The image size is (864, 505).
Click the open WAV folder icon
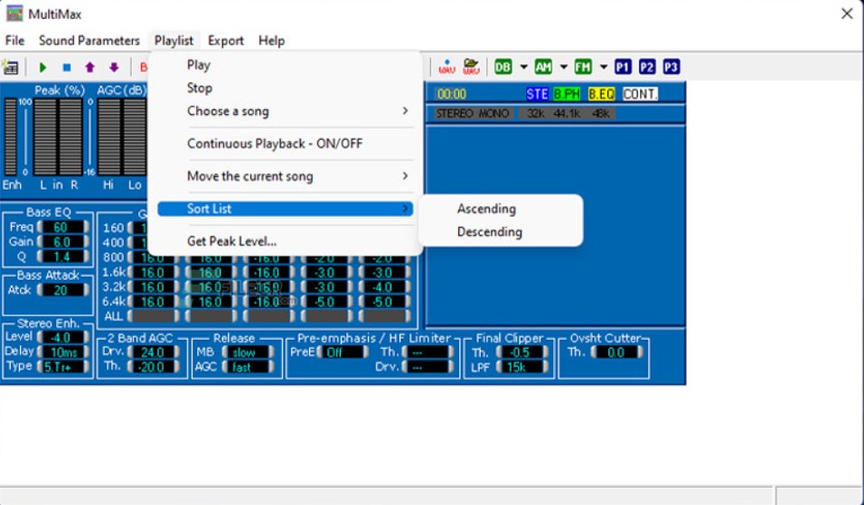point(471,67)
